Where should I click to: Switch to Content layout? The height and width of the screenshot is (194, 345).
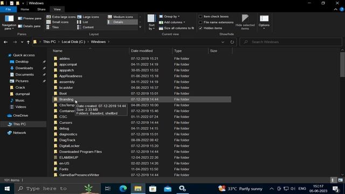(85, 27)
